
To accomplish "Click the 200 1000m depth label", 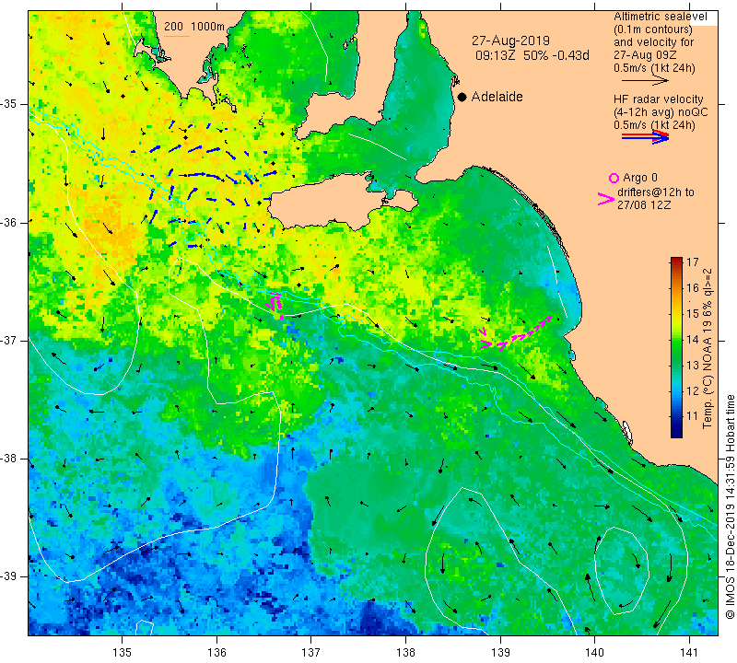I will tap(194, 27).
